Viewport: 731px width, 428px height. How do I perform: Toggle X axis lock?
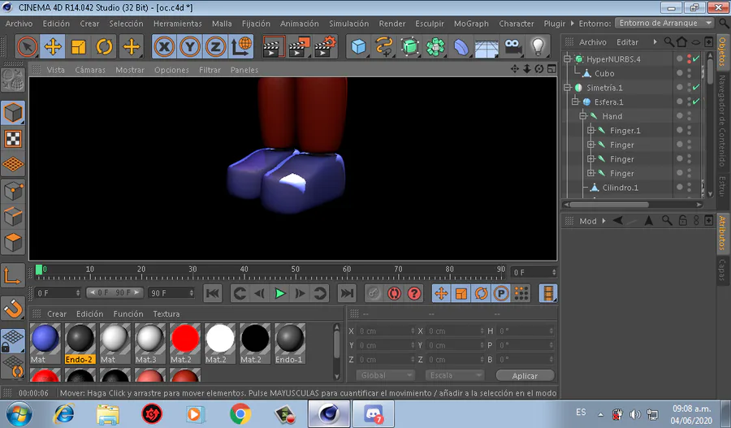tap(164, 46)
